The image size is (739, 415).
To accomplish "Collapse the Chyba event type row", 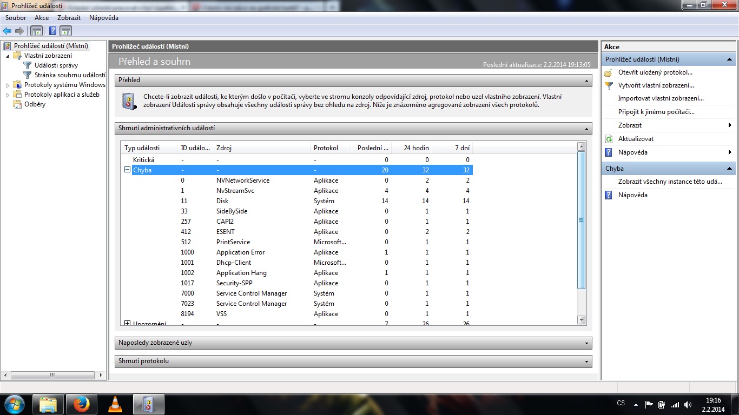I will [128, 170].
